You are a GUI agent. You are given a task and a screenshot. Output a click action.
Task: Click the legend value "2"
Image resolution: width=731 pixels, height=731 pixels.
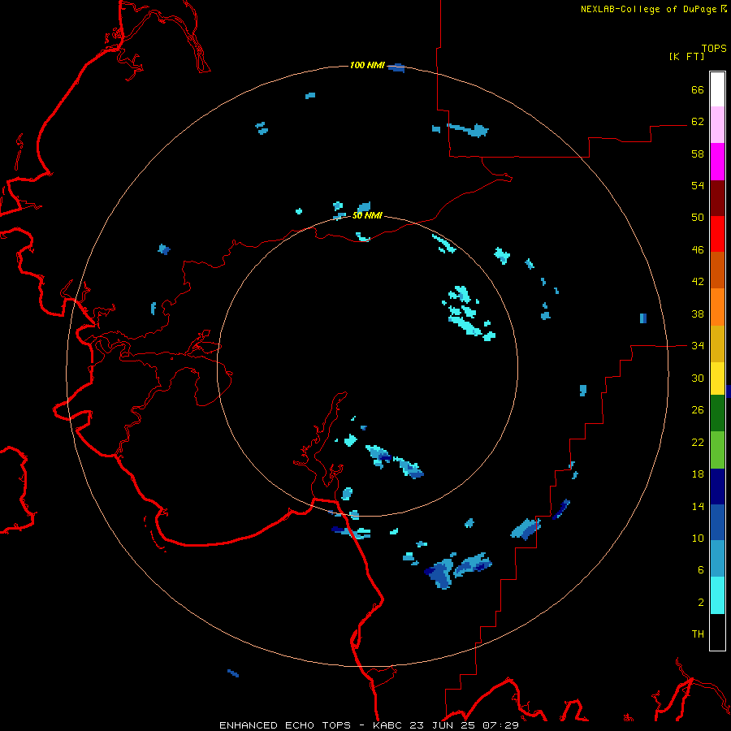tap(701, 602)
